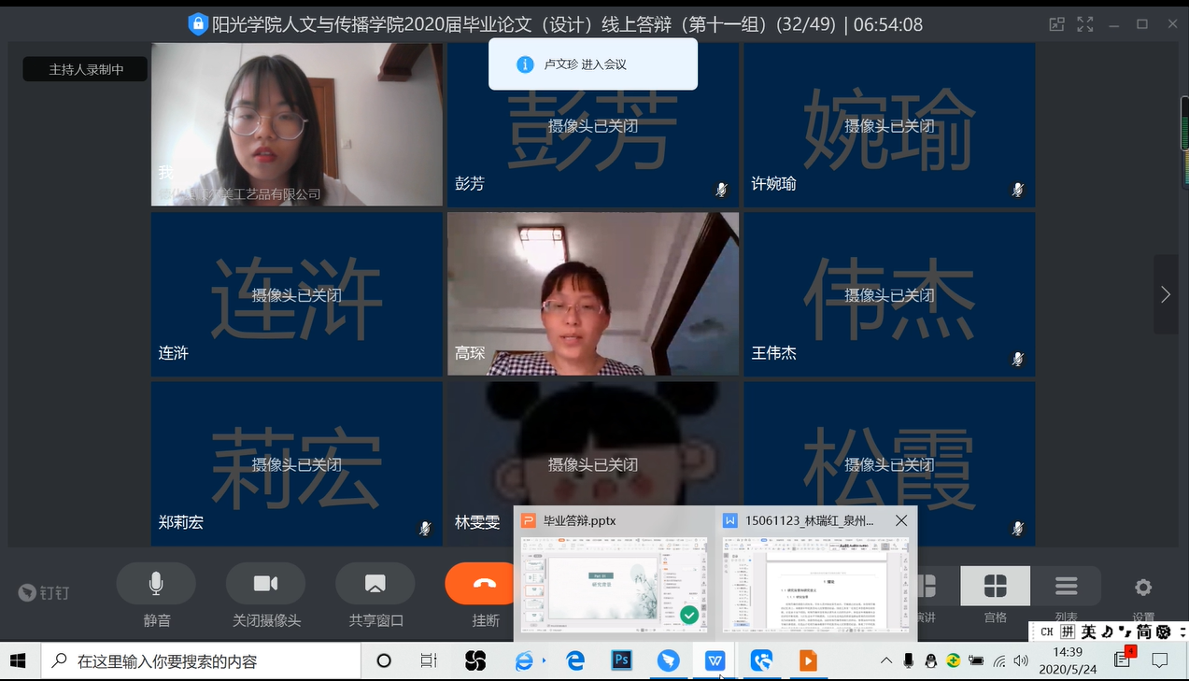The width and height of the screenshot is (1189, 681).
Task: Close the 15061123 document preview
Action: tap(901, 521)
